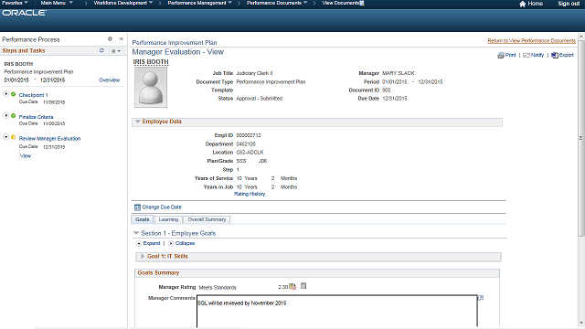Click the Manager Comments pop-out icon
Image resolution: width=585 pixels, height=329 pixels.
(x=481, y=298)
